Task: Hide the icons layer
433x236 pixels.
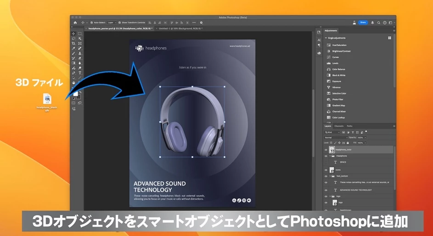Action: (x=326, y=170)
